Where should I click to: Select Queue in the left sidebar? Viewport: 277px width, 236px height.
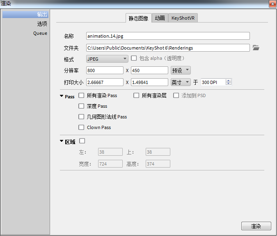(40, 33)
